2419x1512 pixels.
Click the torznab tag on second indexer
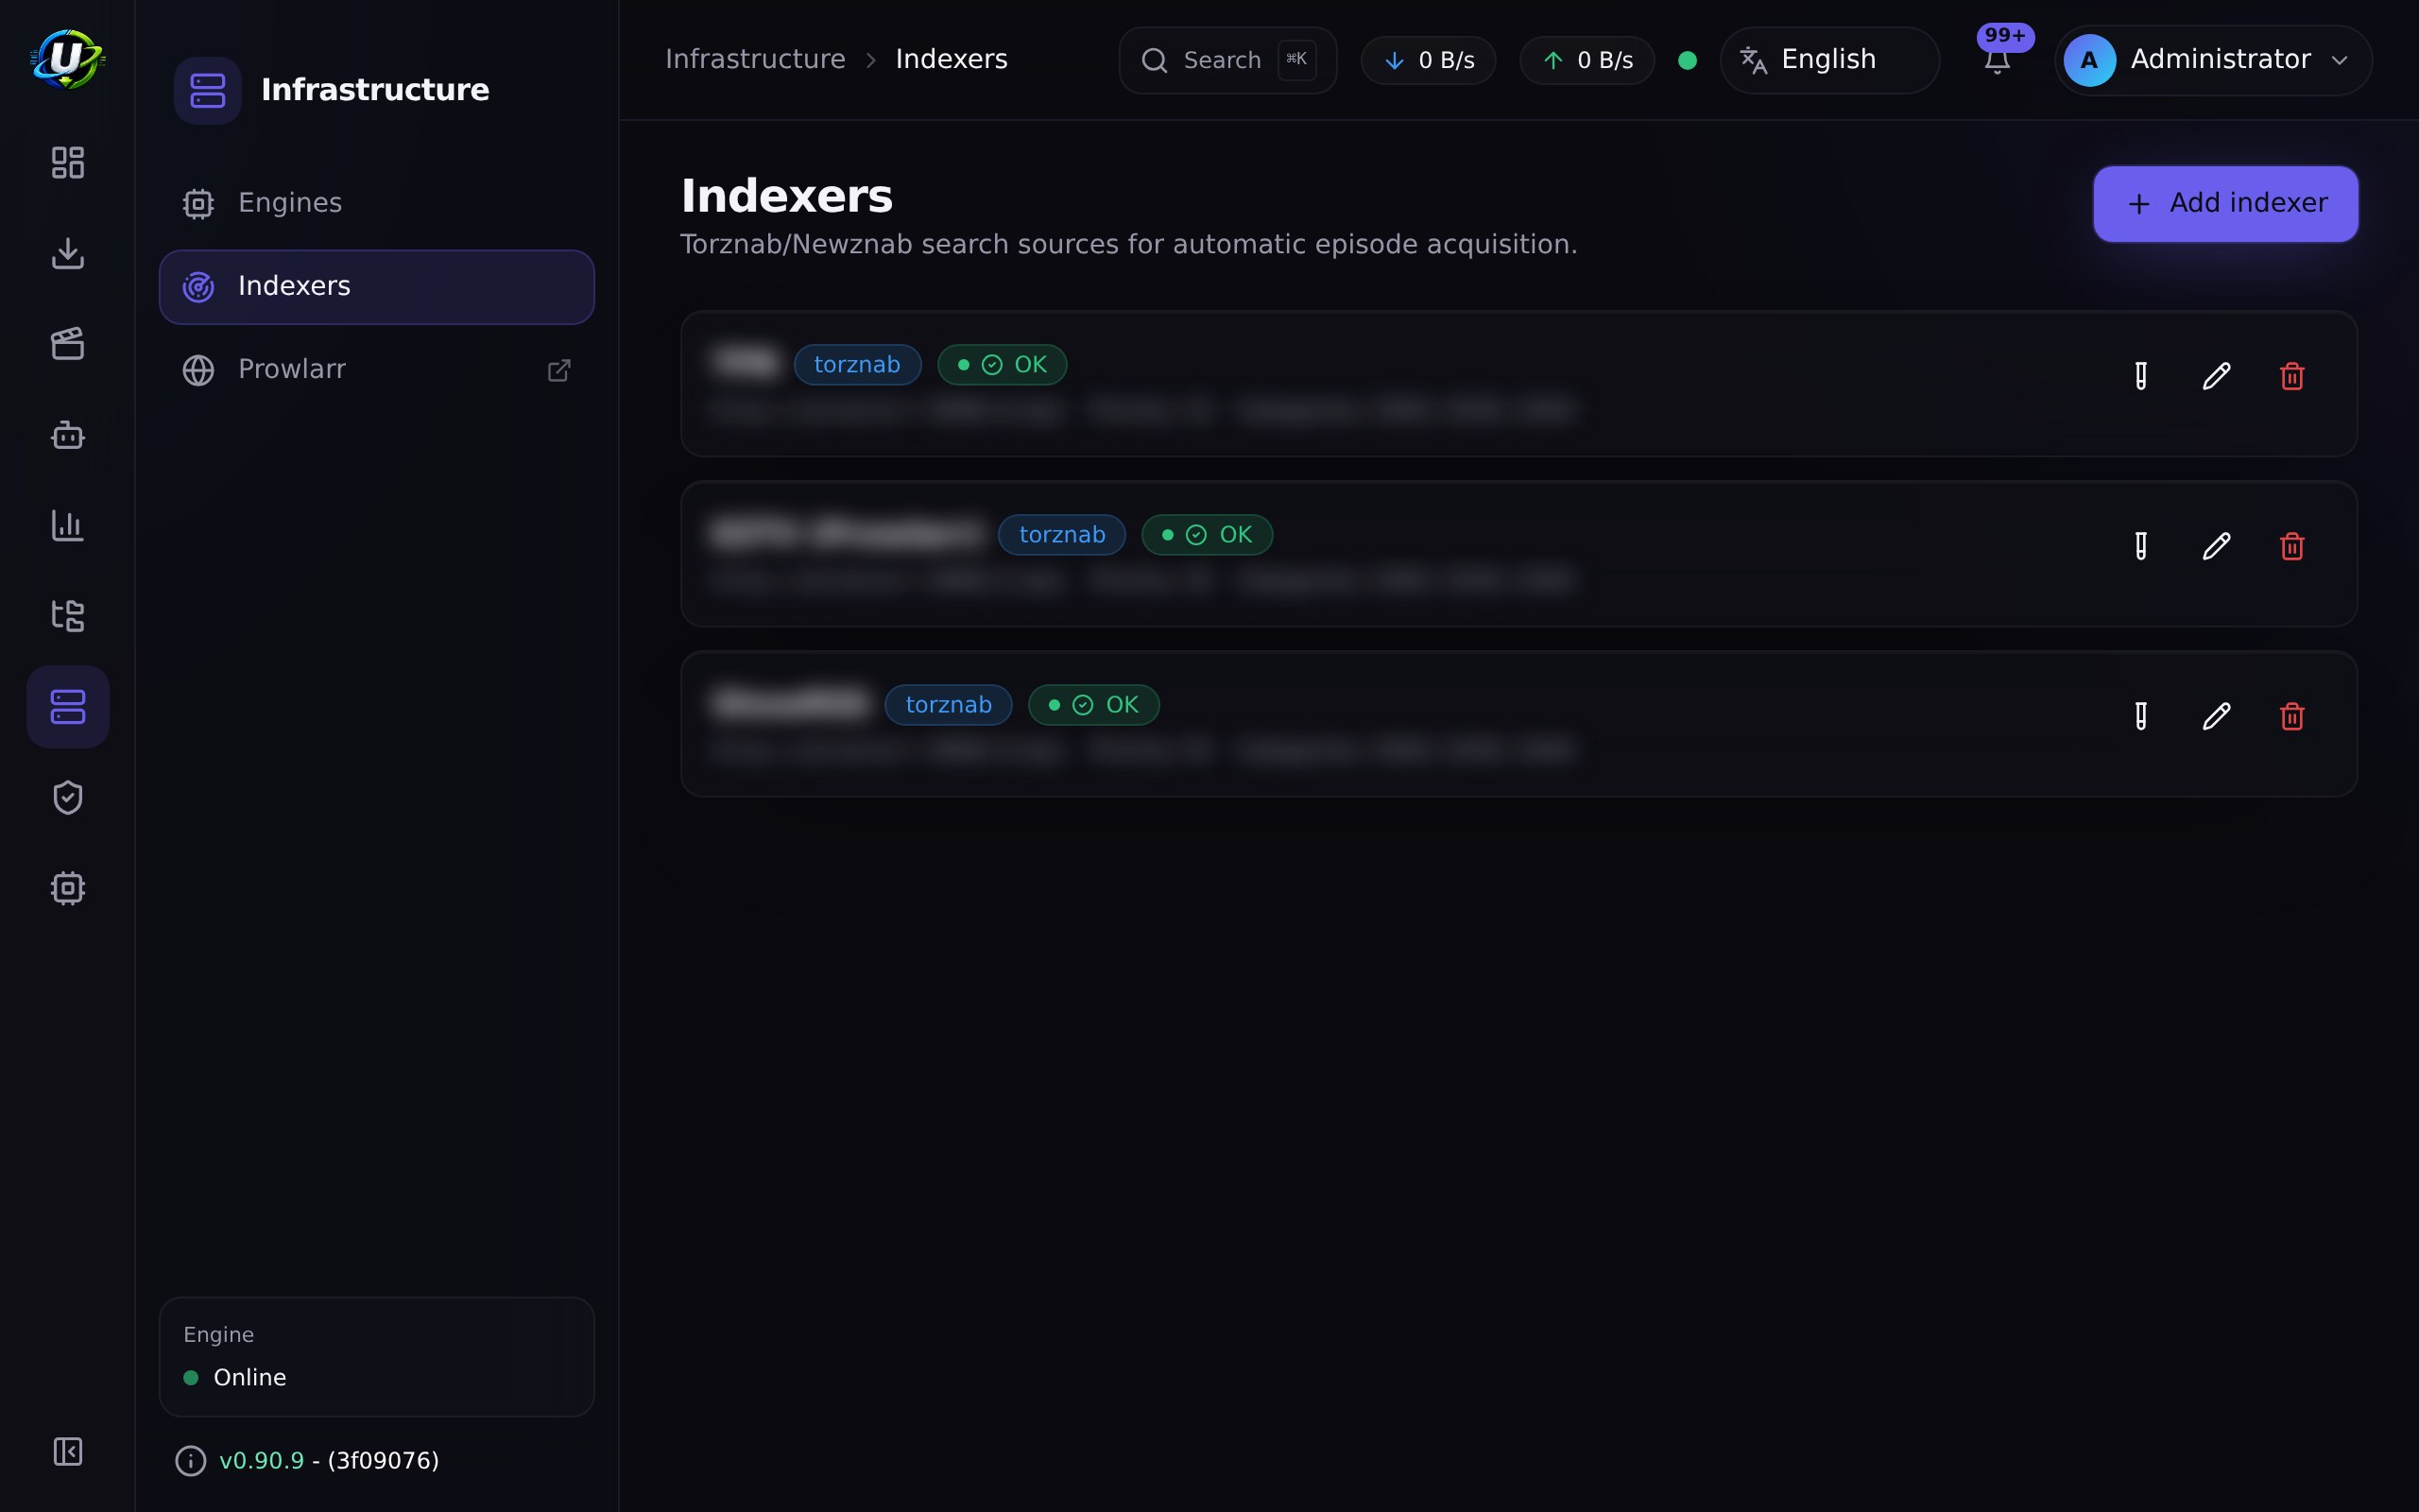pyautogui.click(x=1061, y=535)
